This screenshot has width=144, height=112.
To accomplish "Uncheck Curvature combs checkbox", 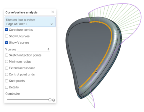I will (7, 30).
